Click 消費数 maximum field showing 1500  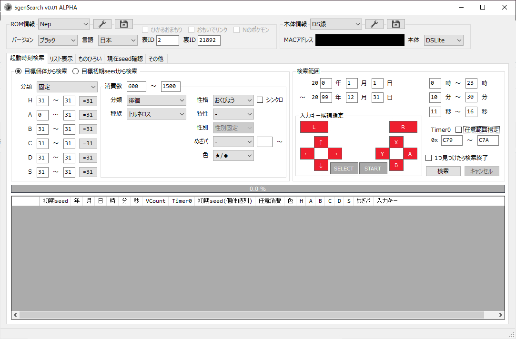coord(171,86)
